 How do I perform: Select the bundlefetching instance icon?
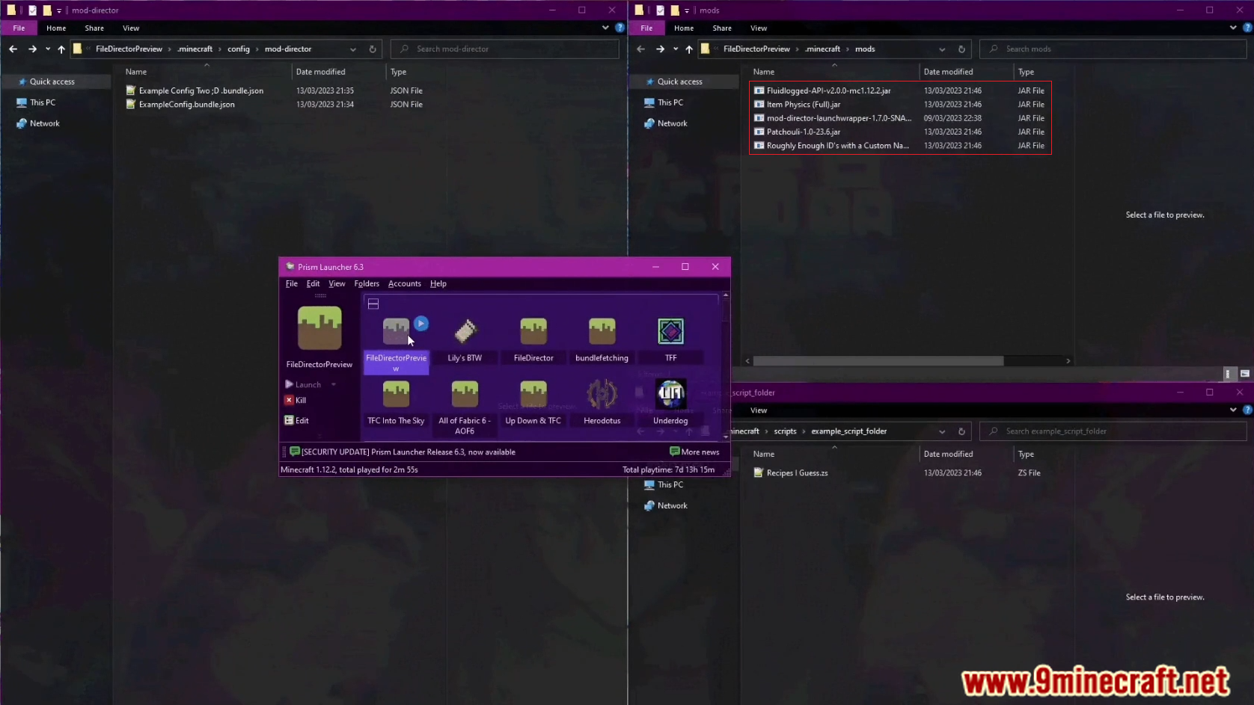[x=602, y=331]
